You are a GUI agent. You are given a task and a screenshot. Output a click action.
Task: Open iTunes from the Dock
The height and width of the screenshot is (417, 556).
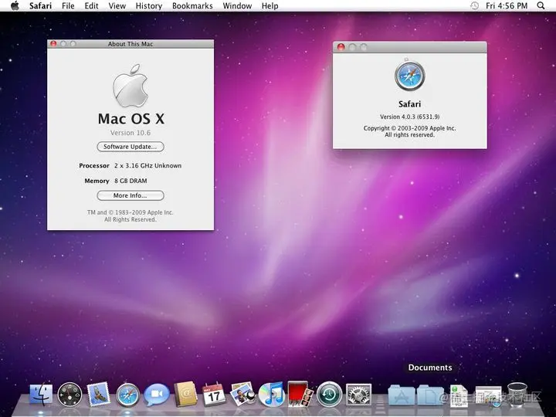coord(271,394)
